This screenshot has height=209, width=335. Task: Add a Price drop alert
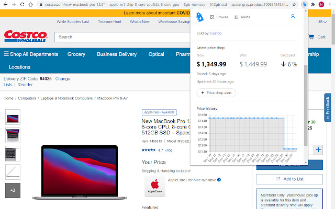point(216,93)
